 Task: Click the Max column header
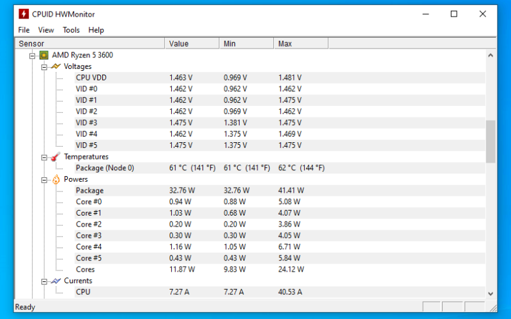pyautogui.click(x=301, y=43)
